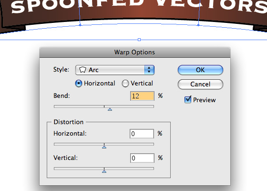Click the Bend percentage input field

pyautogui.click(x=142, y=96)
